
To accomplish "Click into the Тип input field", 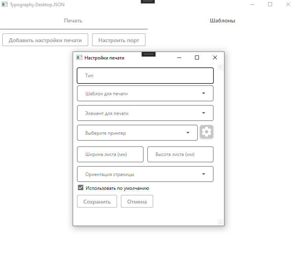I will 145,75.
